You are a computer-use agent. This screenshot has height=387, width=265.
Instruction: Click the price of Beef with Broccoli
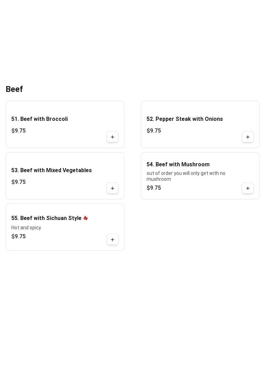19,130
